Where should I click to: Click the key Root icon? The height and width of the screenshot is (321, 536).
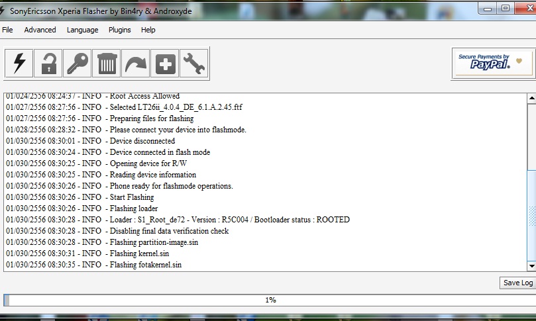point(78,63)
